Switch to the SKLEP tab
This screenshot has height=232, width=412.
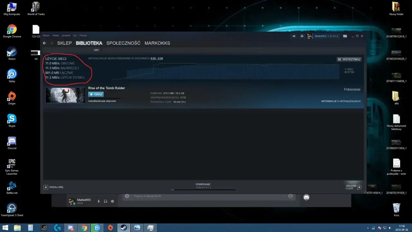[64, 43]
